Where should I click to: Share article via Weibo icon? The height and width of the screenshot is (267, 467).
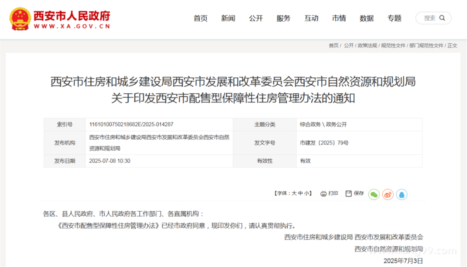click(388, 194)
